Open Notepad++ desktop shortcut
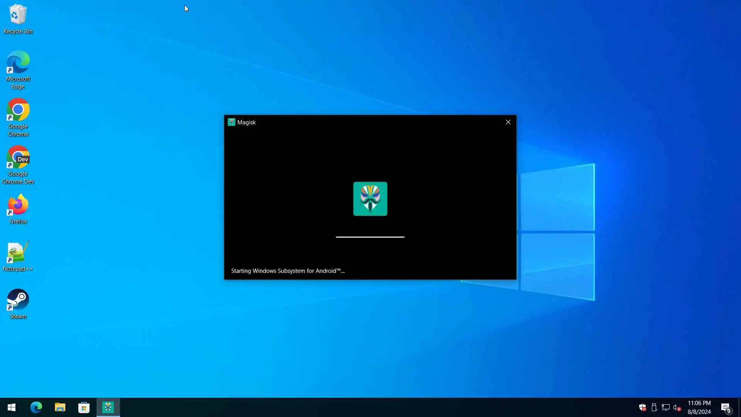 (x=18, y=256)
